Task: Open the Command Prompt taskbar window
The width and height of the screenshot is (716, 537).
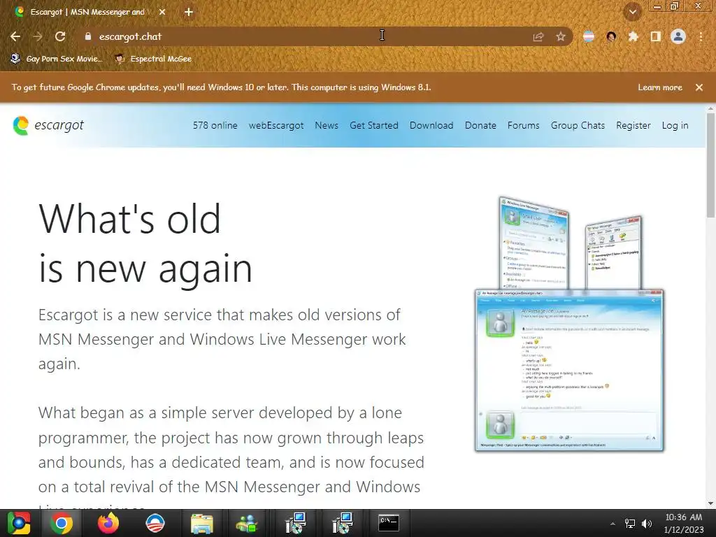Action: tap(389, 523)
